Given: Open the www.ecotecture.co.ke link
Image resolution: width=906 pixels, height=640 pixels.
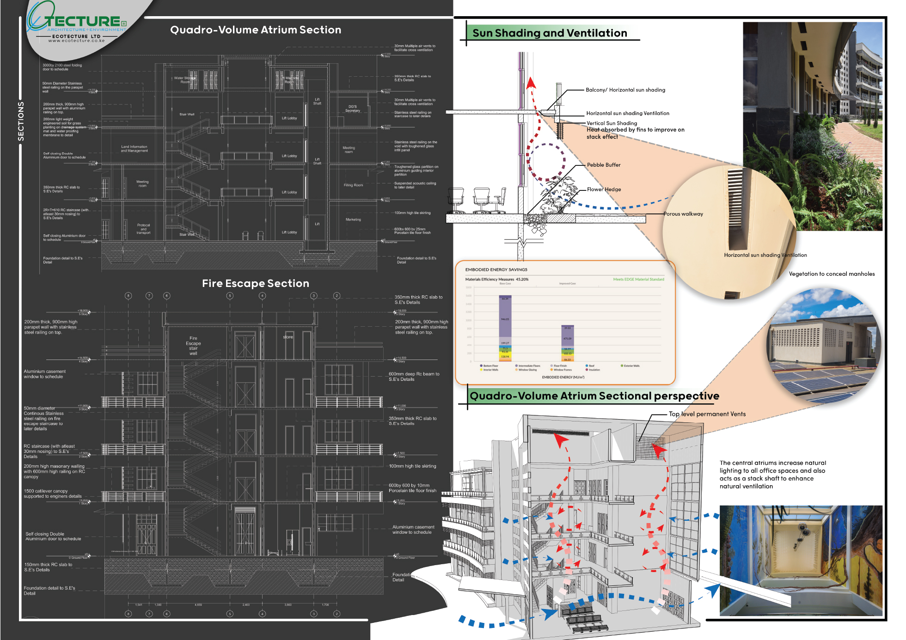Looking at the screenshot, I should 77,41.
